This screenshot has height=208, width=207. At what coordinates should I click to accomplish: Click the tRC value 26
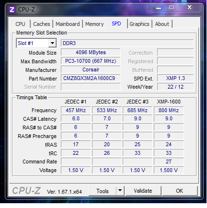pos(107,153)
